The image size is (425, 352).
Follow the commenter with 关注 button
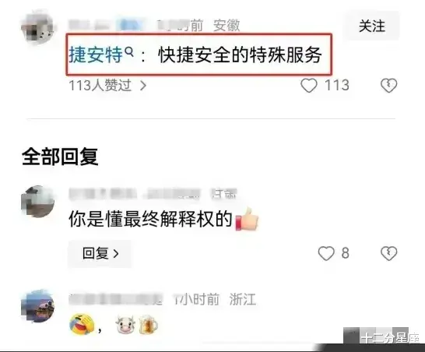371,26
